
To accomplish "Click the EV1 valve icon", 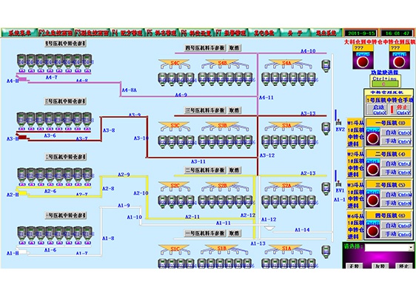I will pos(338,184).
